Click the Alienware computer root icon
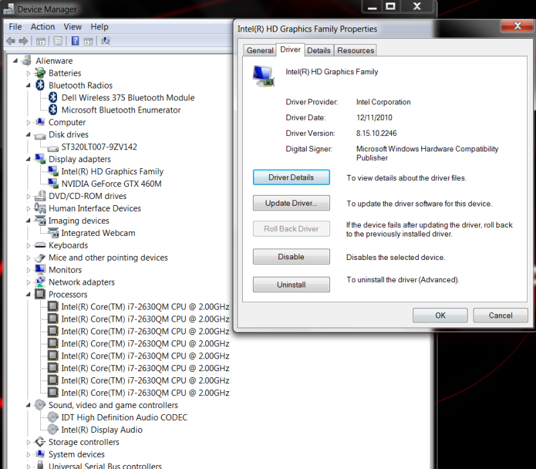 (x=26, y=61)
